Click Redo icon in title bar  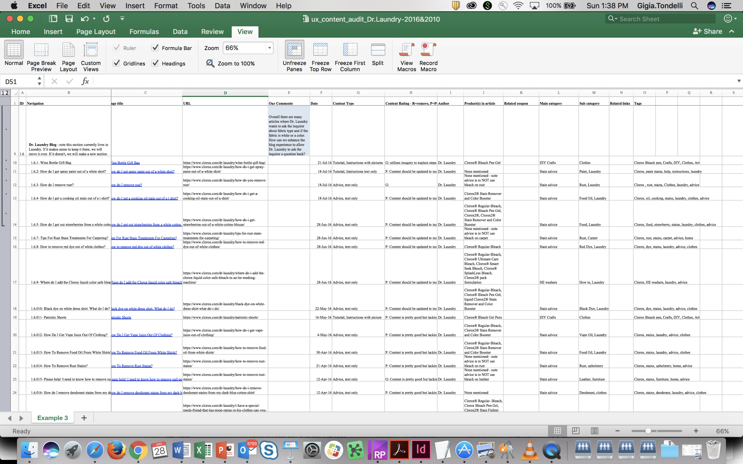coord(106,19)
